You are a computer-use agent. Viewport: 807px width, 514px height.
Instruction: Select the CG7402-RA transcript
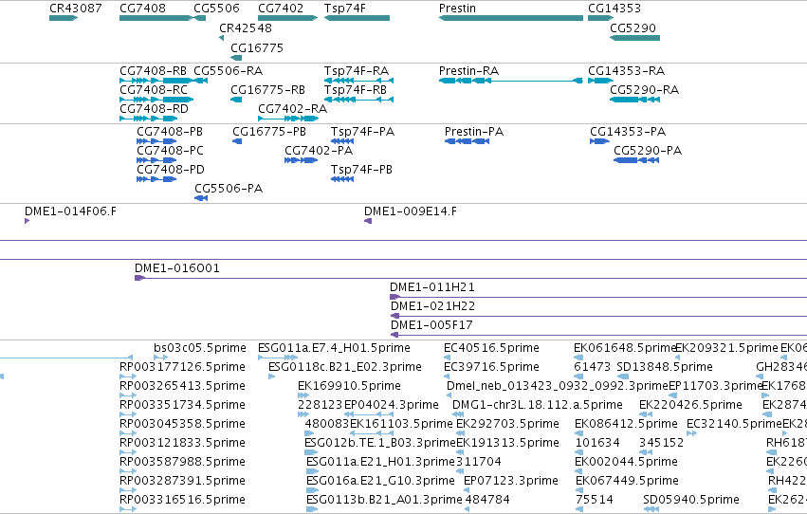point(288,119)
